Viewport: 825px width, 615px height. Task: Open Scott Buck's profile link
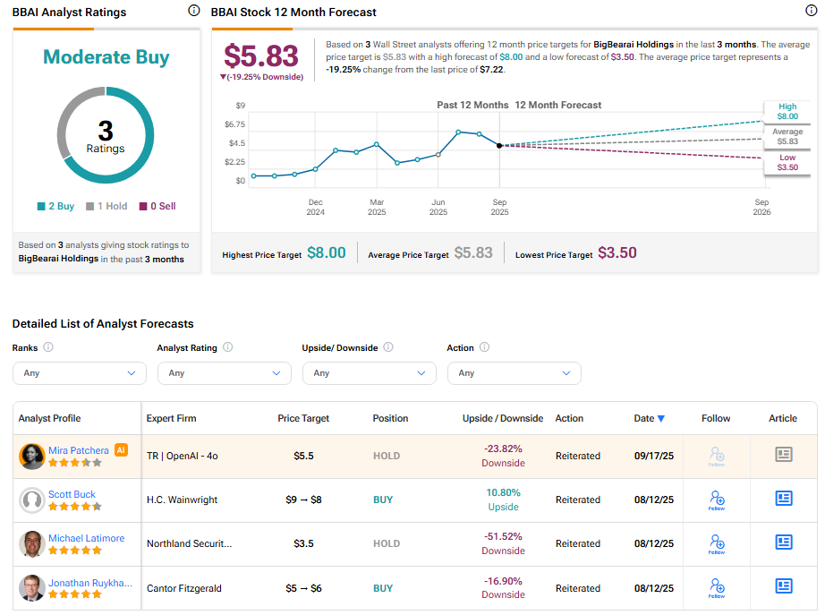(x=72, y=494)
